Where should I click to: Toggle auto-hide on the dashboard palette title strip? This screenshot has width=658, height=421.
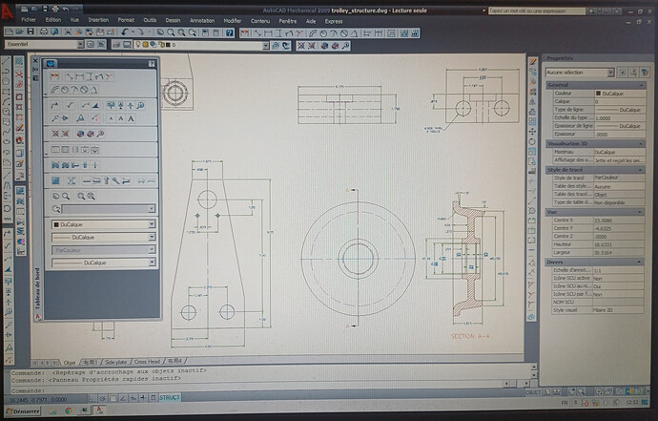pos(35,70)
